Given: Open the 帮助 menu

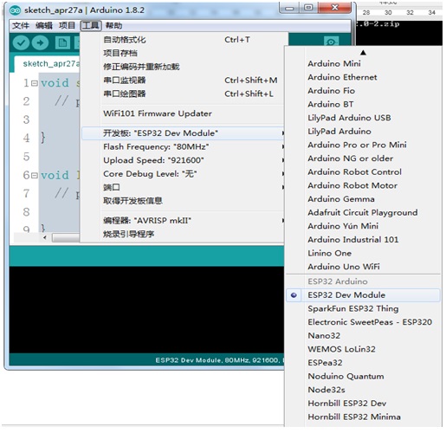Looking at the screenshot, I should click(x=113, y=25).
